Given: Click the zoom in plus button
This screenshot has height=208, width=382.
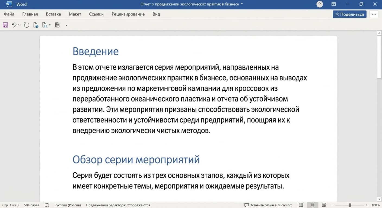Looking at the screenshot, I should tap(367, 205).
